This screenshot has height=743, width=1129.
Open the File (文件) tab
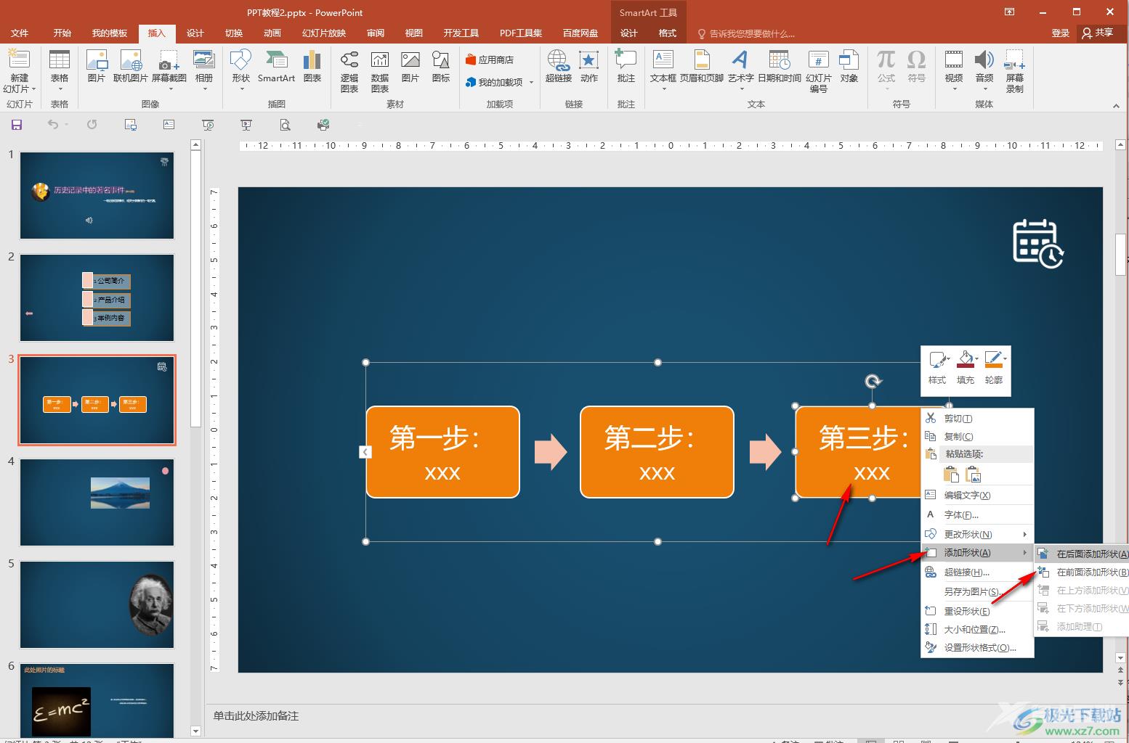coord(20,33)
